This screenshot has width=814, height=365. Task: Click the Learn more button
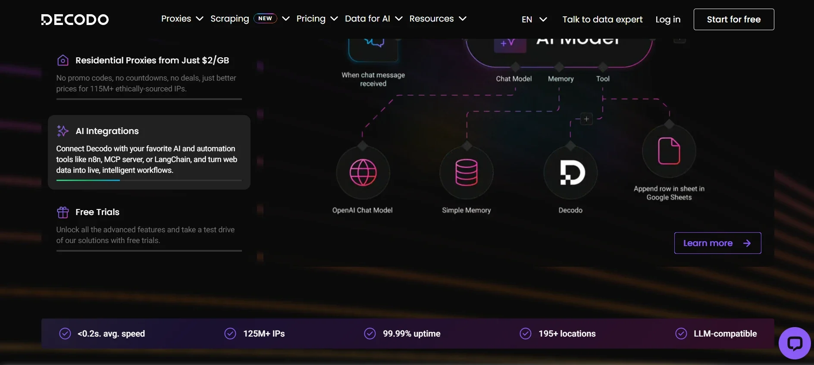click(718, 243)
